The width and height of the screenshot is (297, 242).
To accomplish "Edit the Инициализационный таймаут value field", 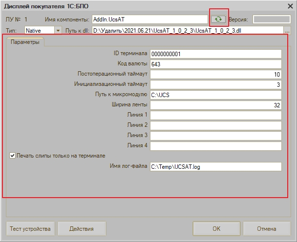I will pos(215,84).
